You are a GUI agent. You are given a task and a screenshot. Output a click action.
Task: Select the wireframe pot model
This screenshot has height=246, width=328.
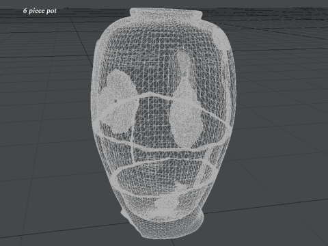pos(163,123)
